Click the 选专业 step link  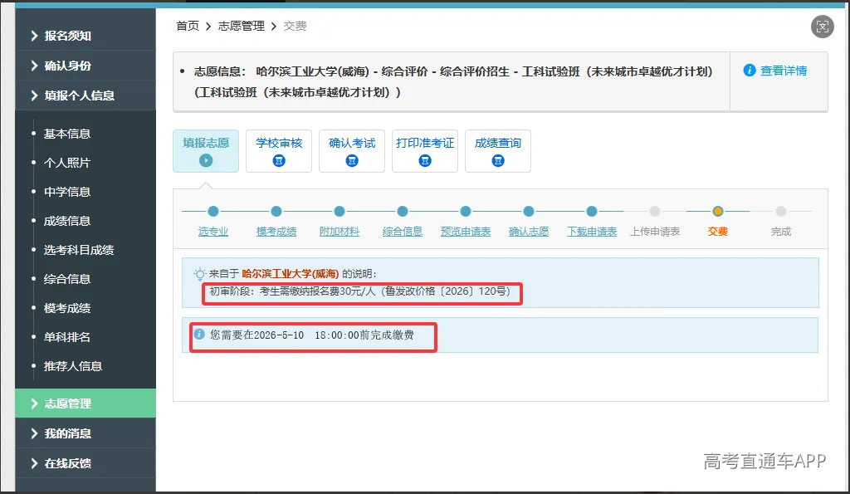213,232
